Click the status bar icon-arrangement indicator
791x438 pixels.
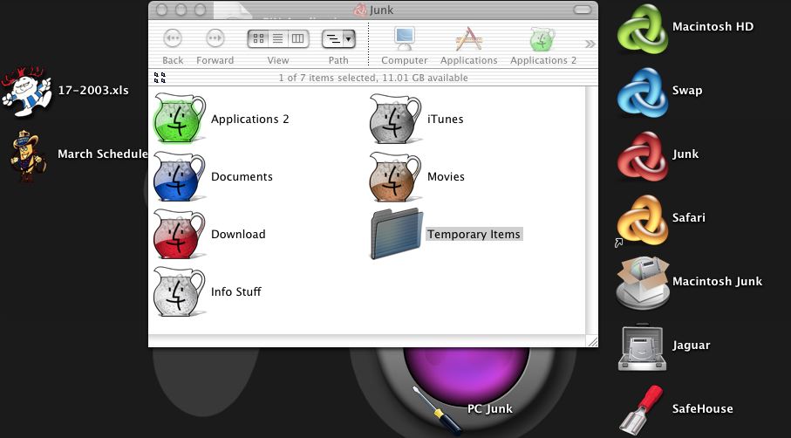click(160, 77)
